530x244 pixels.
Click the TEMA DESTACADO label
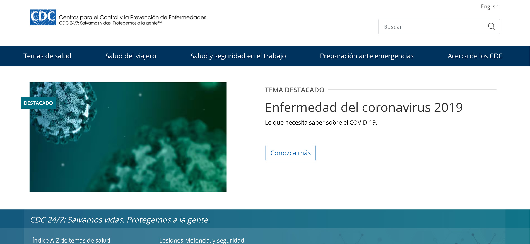295,90
